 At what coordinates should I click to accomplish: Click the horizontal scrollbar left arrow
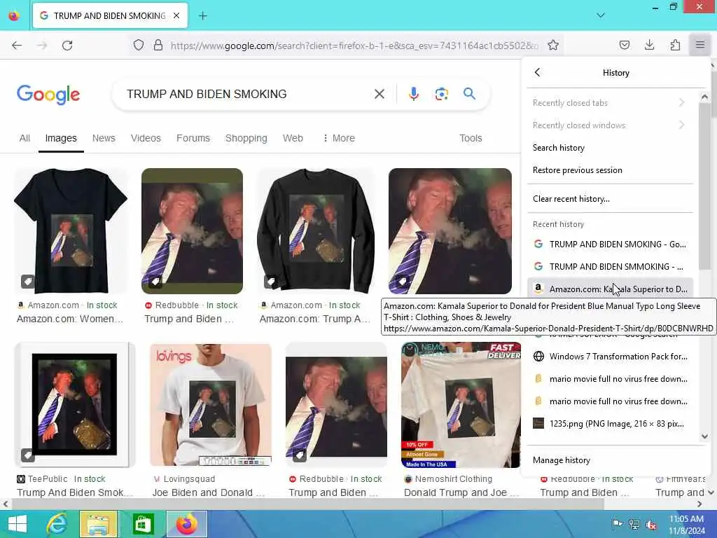(x=5, y=504)
